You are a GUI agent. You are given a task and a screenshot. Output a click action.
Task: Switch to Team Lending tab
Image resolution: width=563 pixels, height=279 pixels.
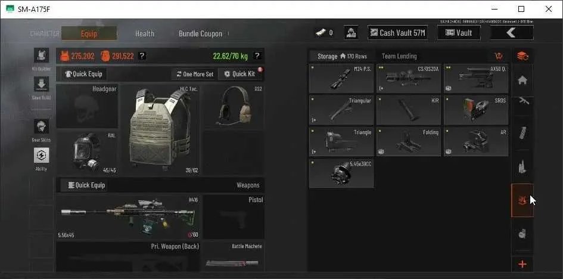tap(399, 56)
